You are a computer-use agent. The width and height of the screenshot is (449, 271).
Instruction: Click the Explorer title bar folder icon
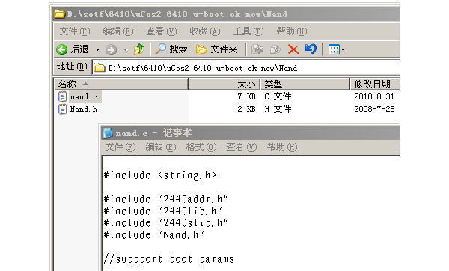click(60, 14)
